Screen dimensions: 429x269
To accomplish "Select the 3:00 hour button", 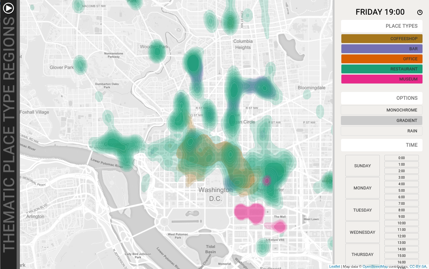I will coord(402,177).
